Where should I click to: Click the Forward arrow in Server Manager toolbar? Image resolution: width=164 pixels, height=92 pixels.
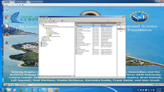42,21
